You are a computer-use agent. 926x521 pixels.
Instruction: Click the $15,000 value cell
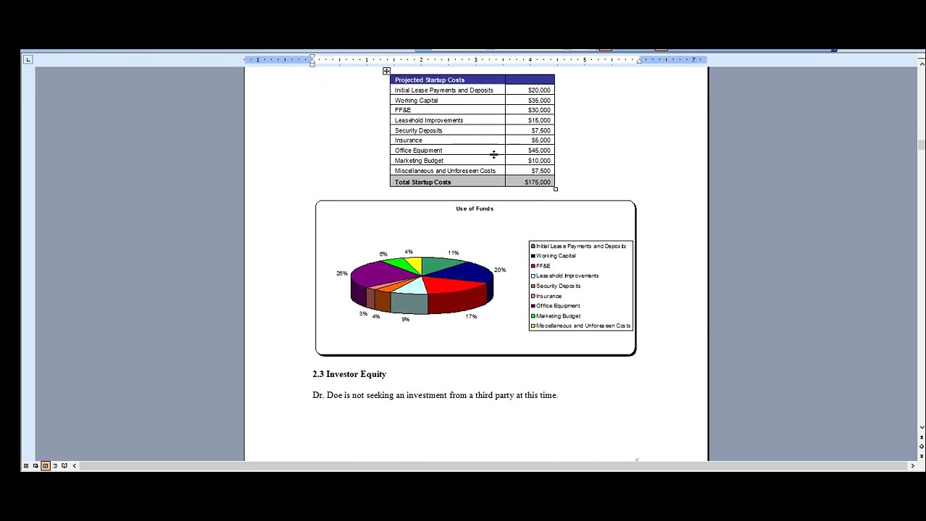pyautogui.click(x=530, y=120)
